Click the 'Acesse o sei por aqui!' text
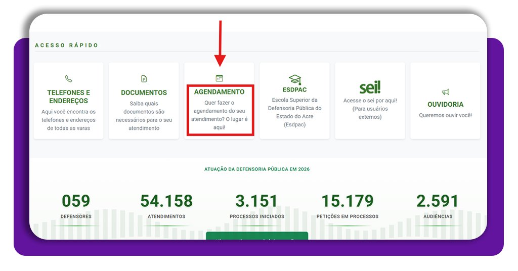Screen dimensions: 518x271 tap(370, 101)
